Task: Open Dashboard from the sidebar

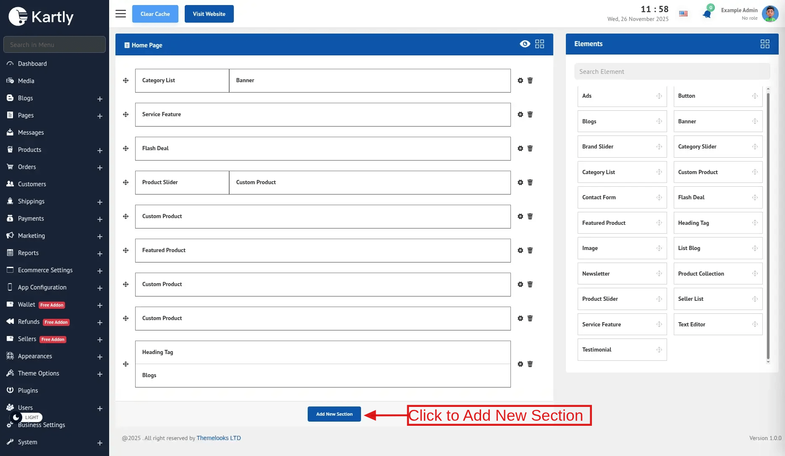Action: (32, 64)
